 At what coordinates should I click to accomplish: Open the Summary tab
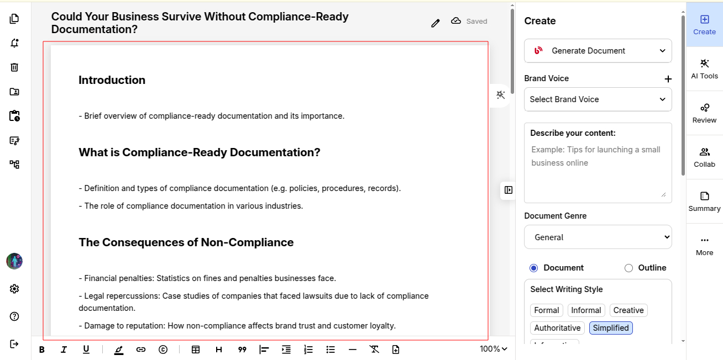(704, 202)
